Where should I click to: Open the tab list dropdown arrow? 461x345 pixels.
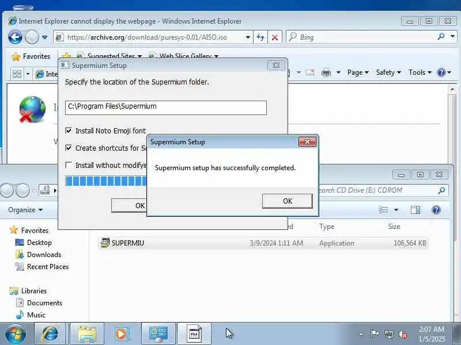tap(28, 74)
